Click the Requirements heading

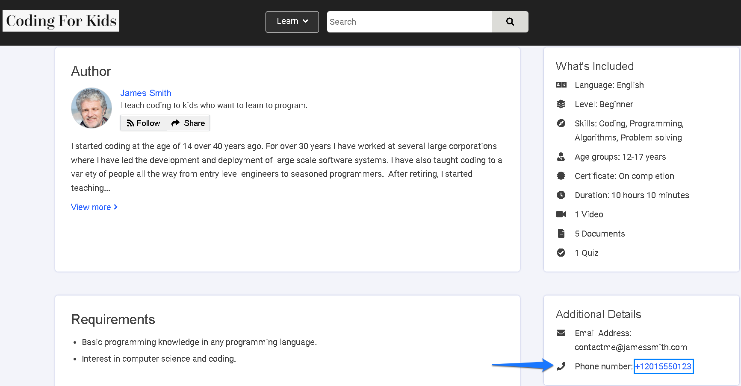[x=113, y=319]
